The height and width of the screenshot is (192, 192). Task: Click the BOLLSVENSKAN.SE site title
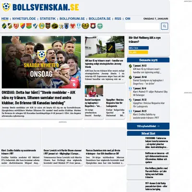[x=46, y=7]
